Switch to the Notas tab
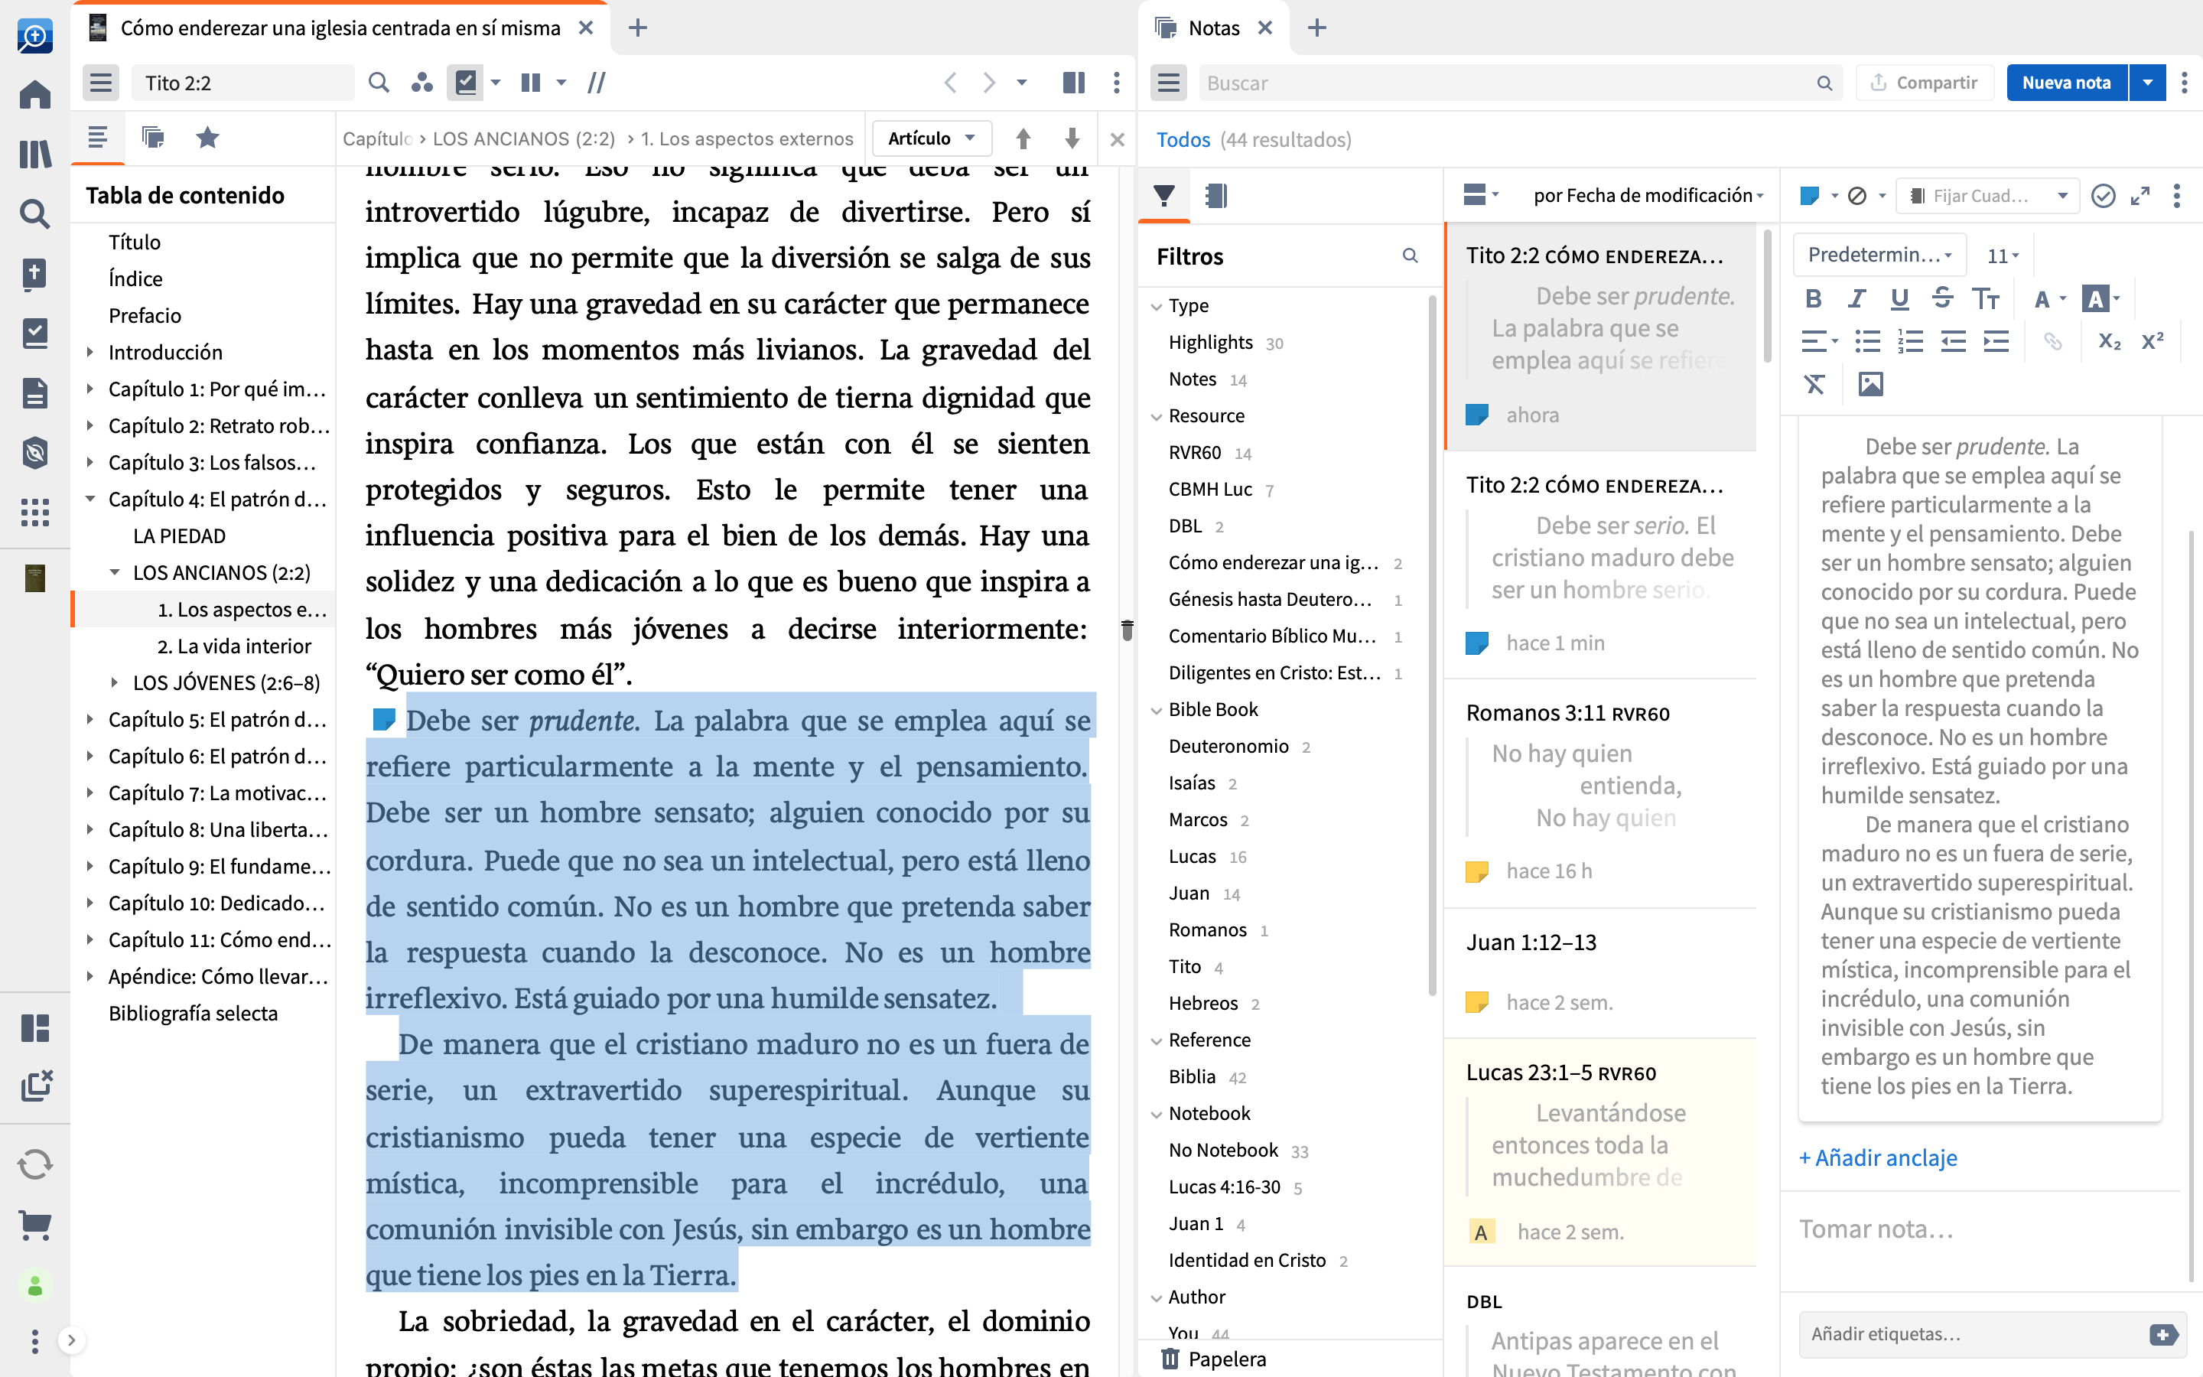2203x1377 pixels. (1213, 28)
